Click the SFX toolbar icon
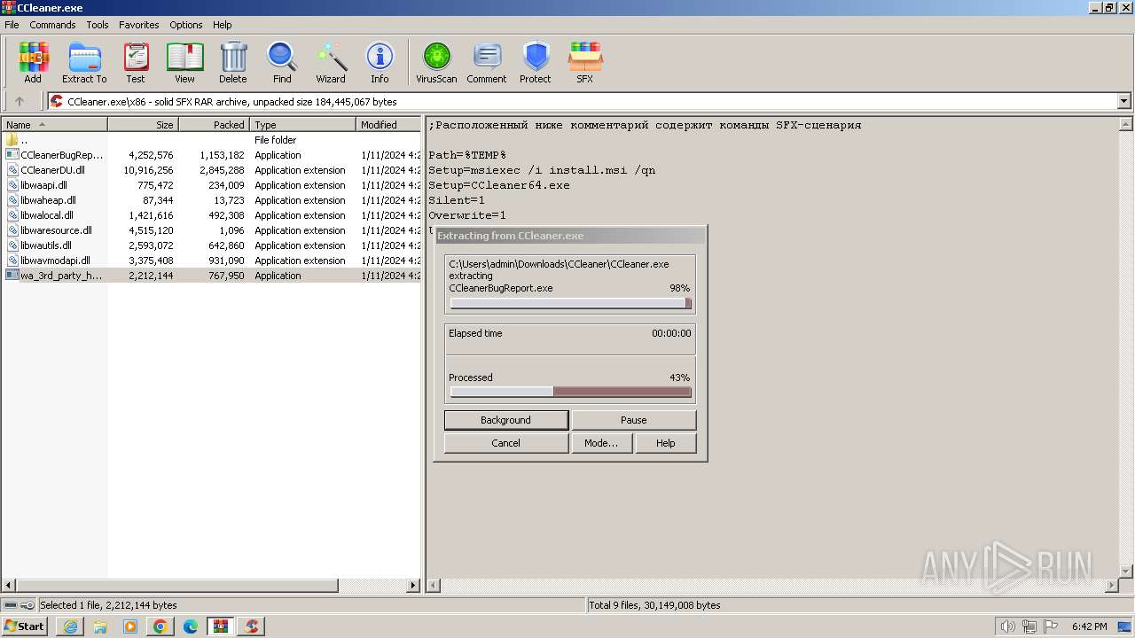1135x638 pixels. point(585,62)
